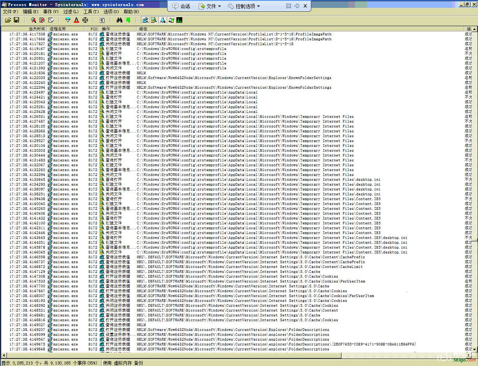Click the horizontal scrollbar thumb

174,355
